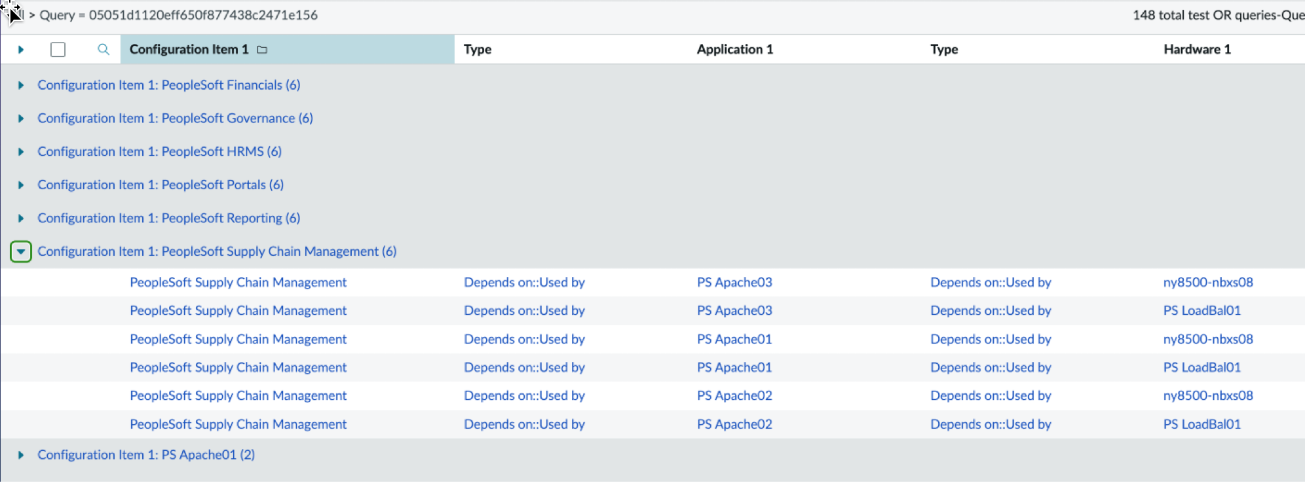The image size is (1305, 483).
Task: Open PS Apache02 in the ny8500-nbxs08 row
Action: [x=734, y=396]
